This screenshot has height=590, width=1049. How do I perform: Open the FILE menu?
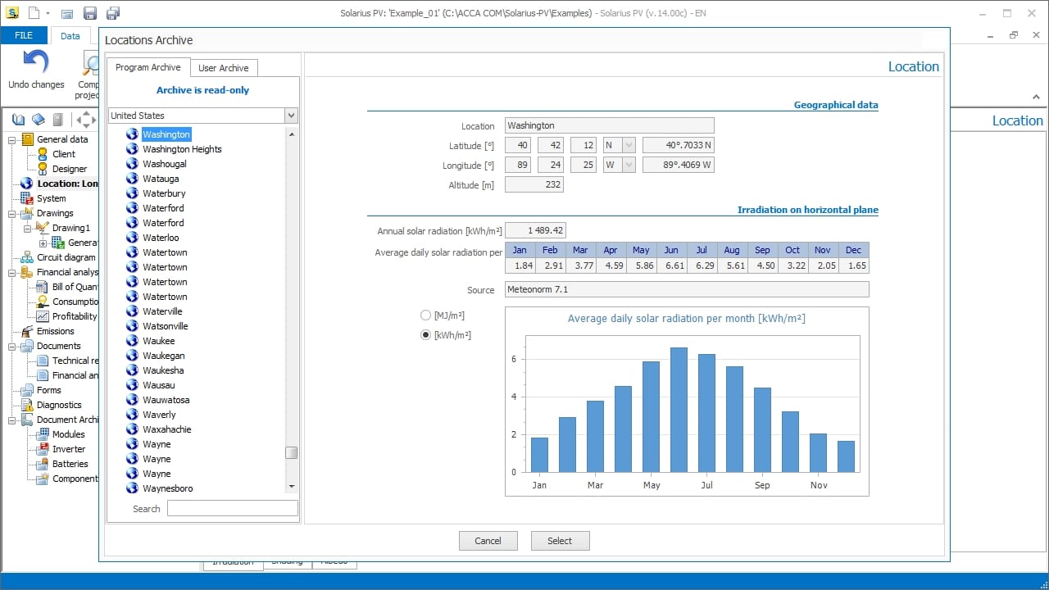24,35
